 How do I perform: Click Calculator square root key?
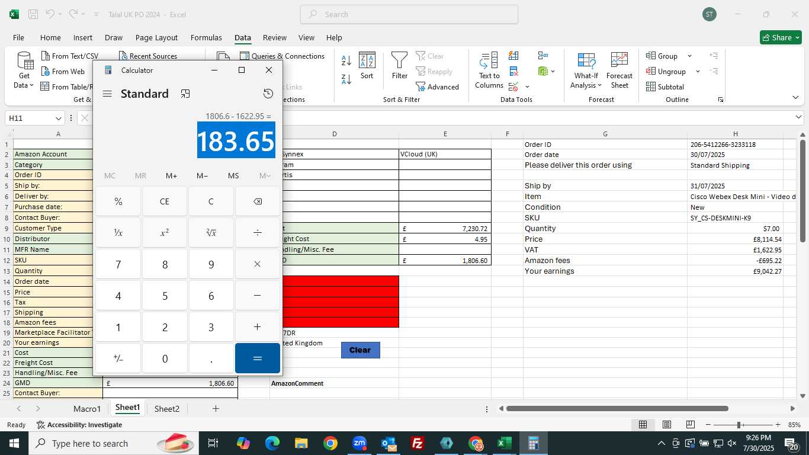click(211, 233)
